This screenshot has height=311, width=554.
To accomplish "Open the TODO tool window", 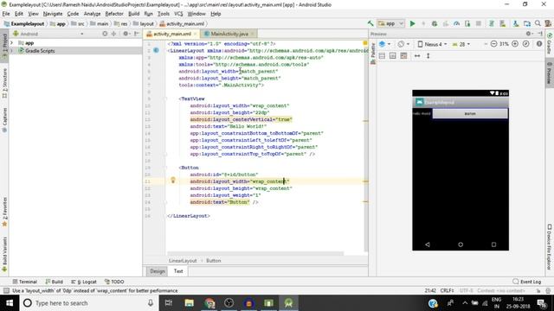I will tap(114, 282).
